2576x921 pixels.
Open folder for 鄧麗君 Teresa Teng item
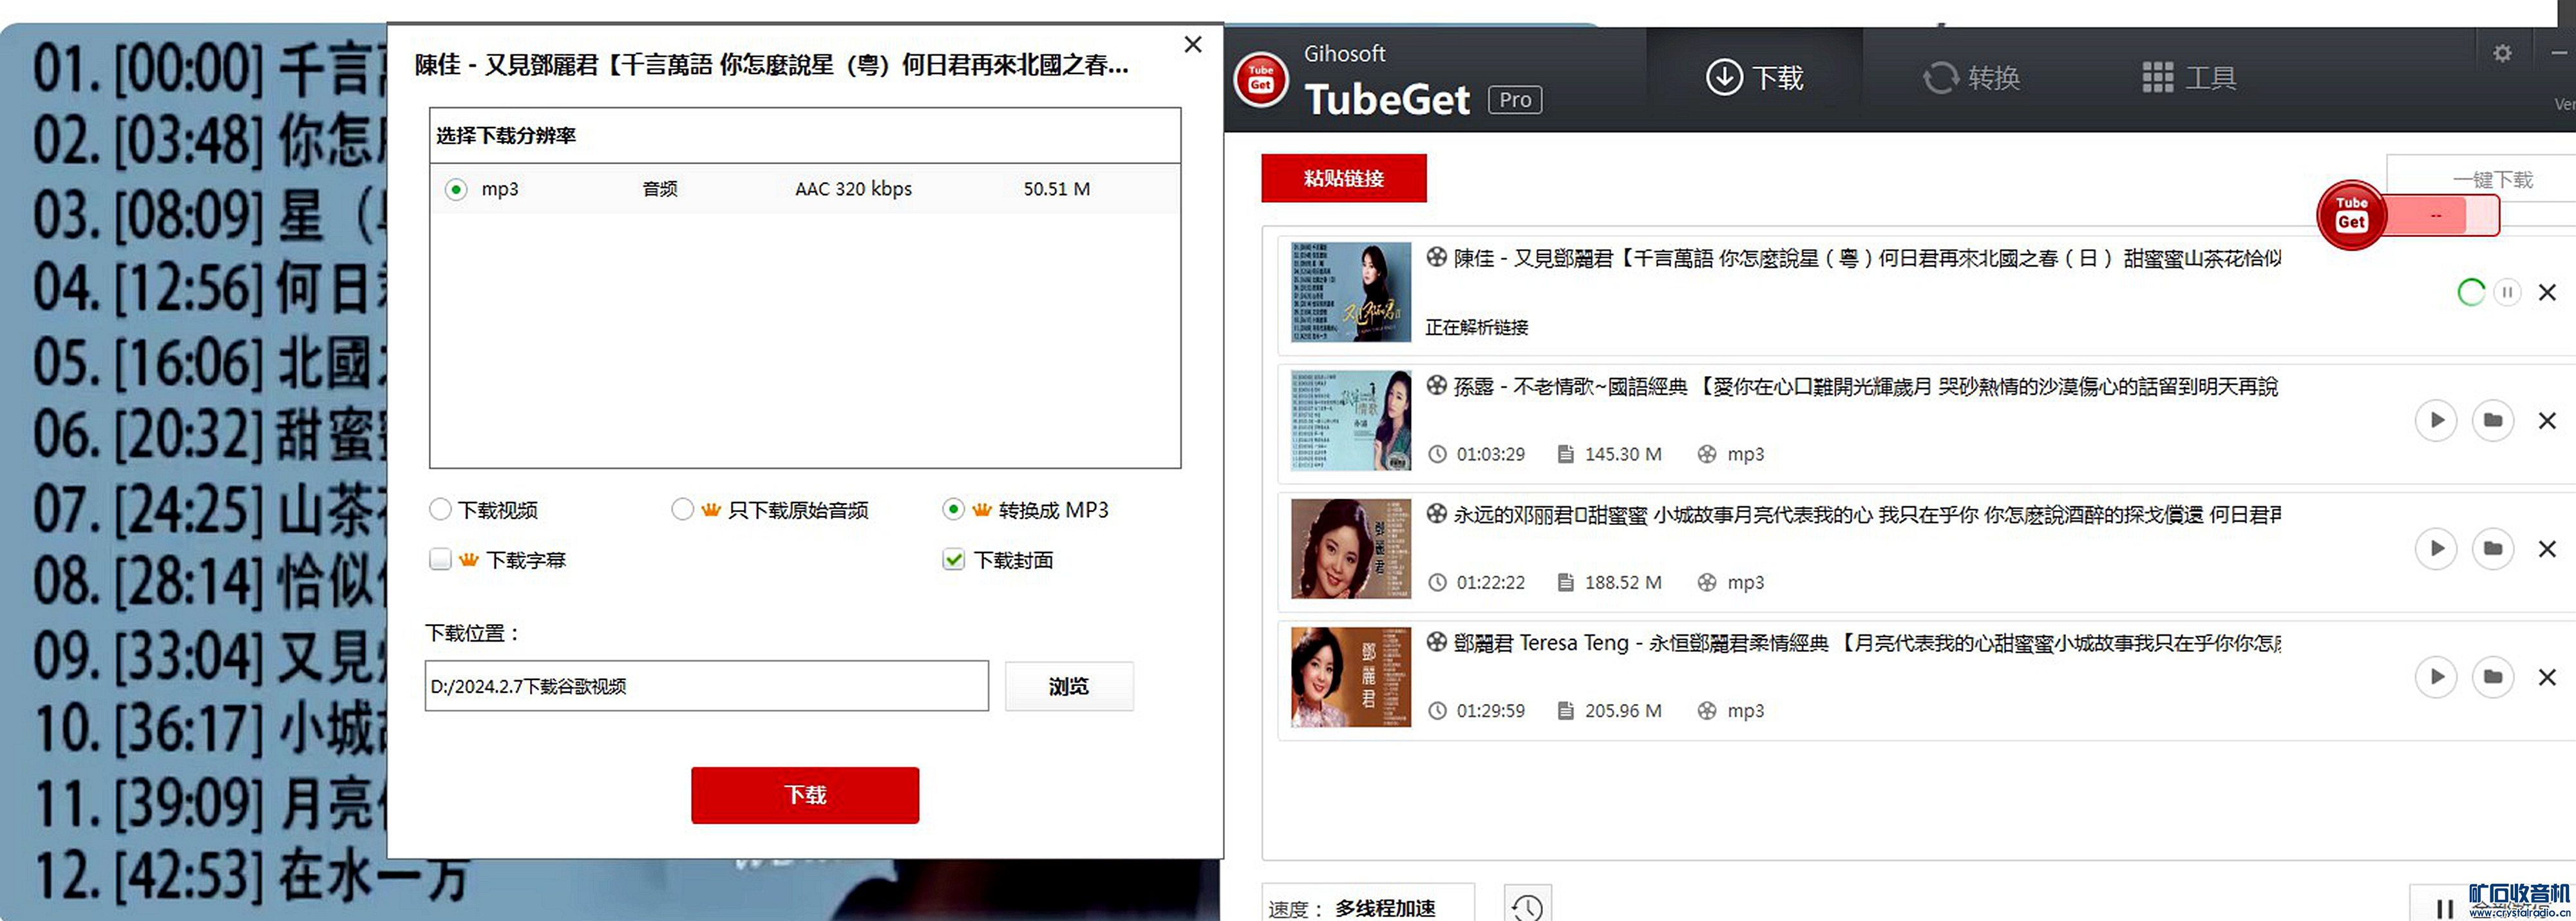click(2493, 677)
